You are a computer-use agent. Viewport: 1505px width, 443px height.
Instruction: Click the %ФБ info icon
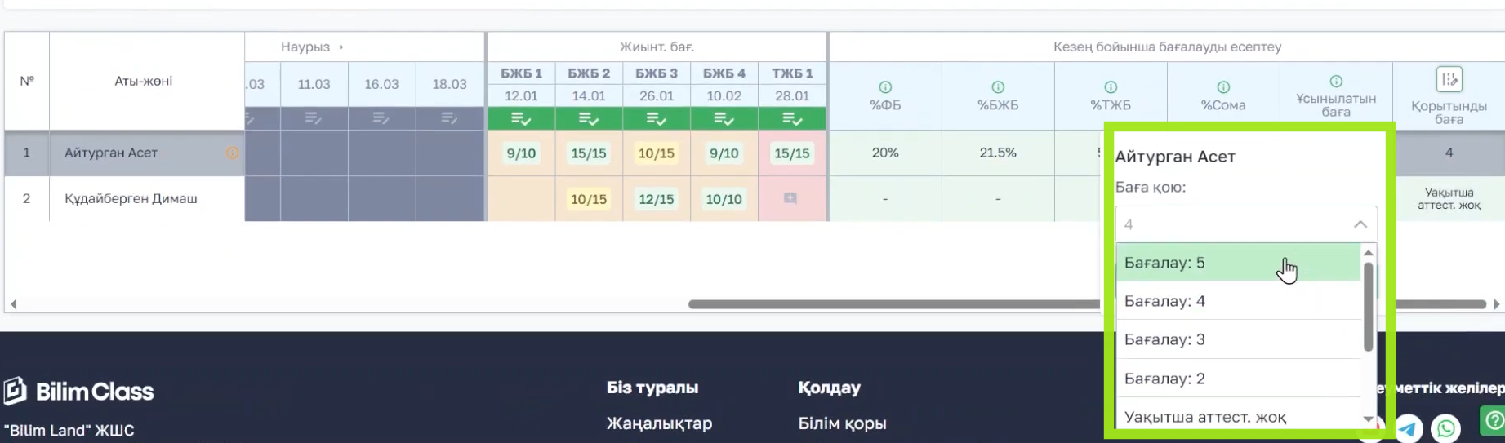point(885,87)
